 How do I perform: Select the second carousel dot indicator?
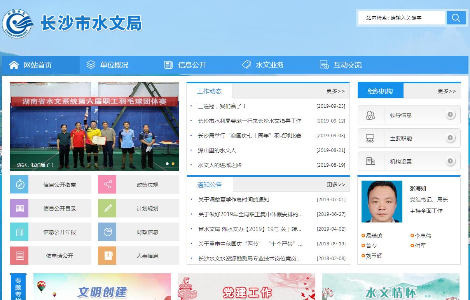pyautogui.click(x=173, y=164)
